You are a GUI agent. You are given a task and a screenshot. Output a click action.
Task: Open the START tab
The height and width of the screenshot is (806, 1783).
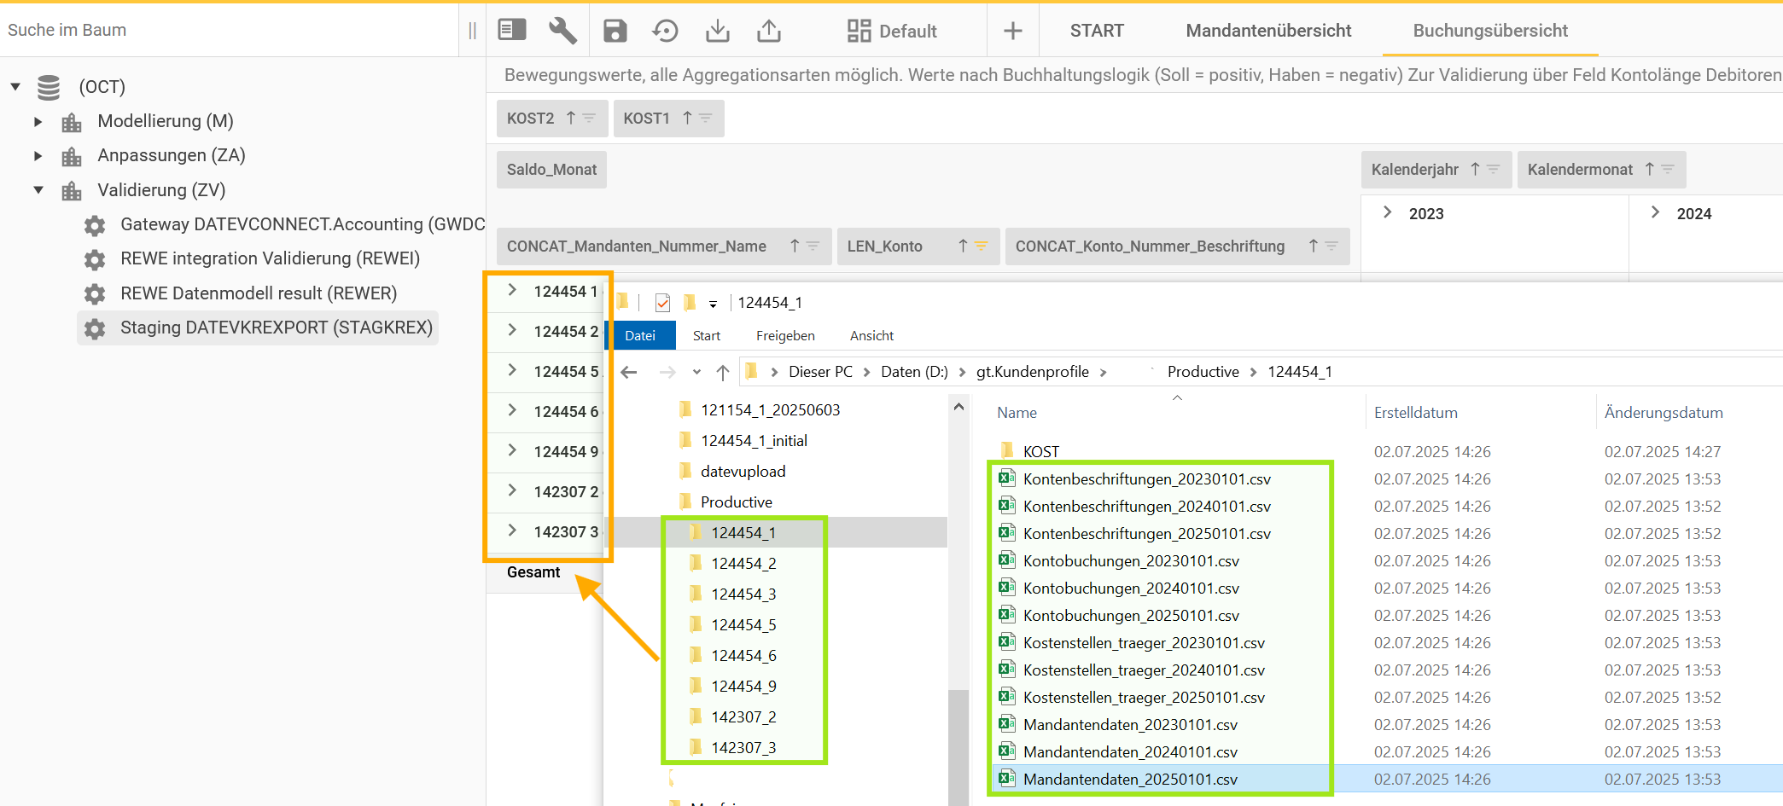(1097, 31)
